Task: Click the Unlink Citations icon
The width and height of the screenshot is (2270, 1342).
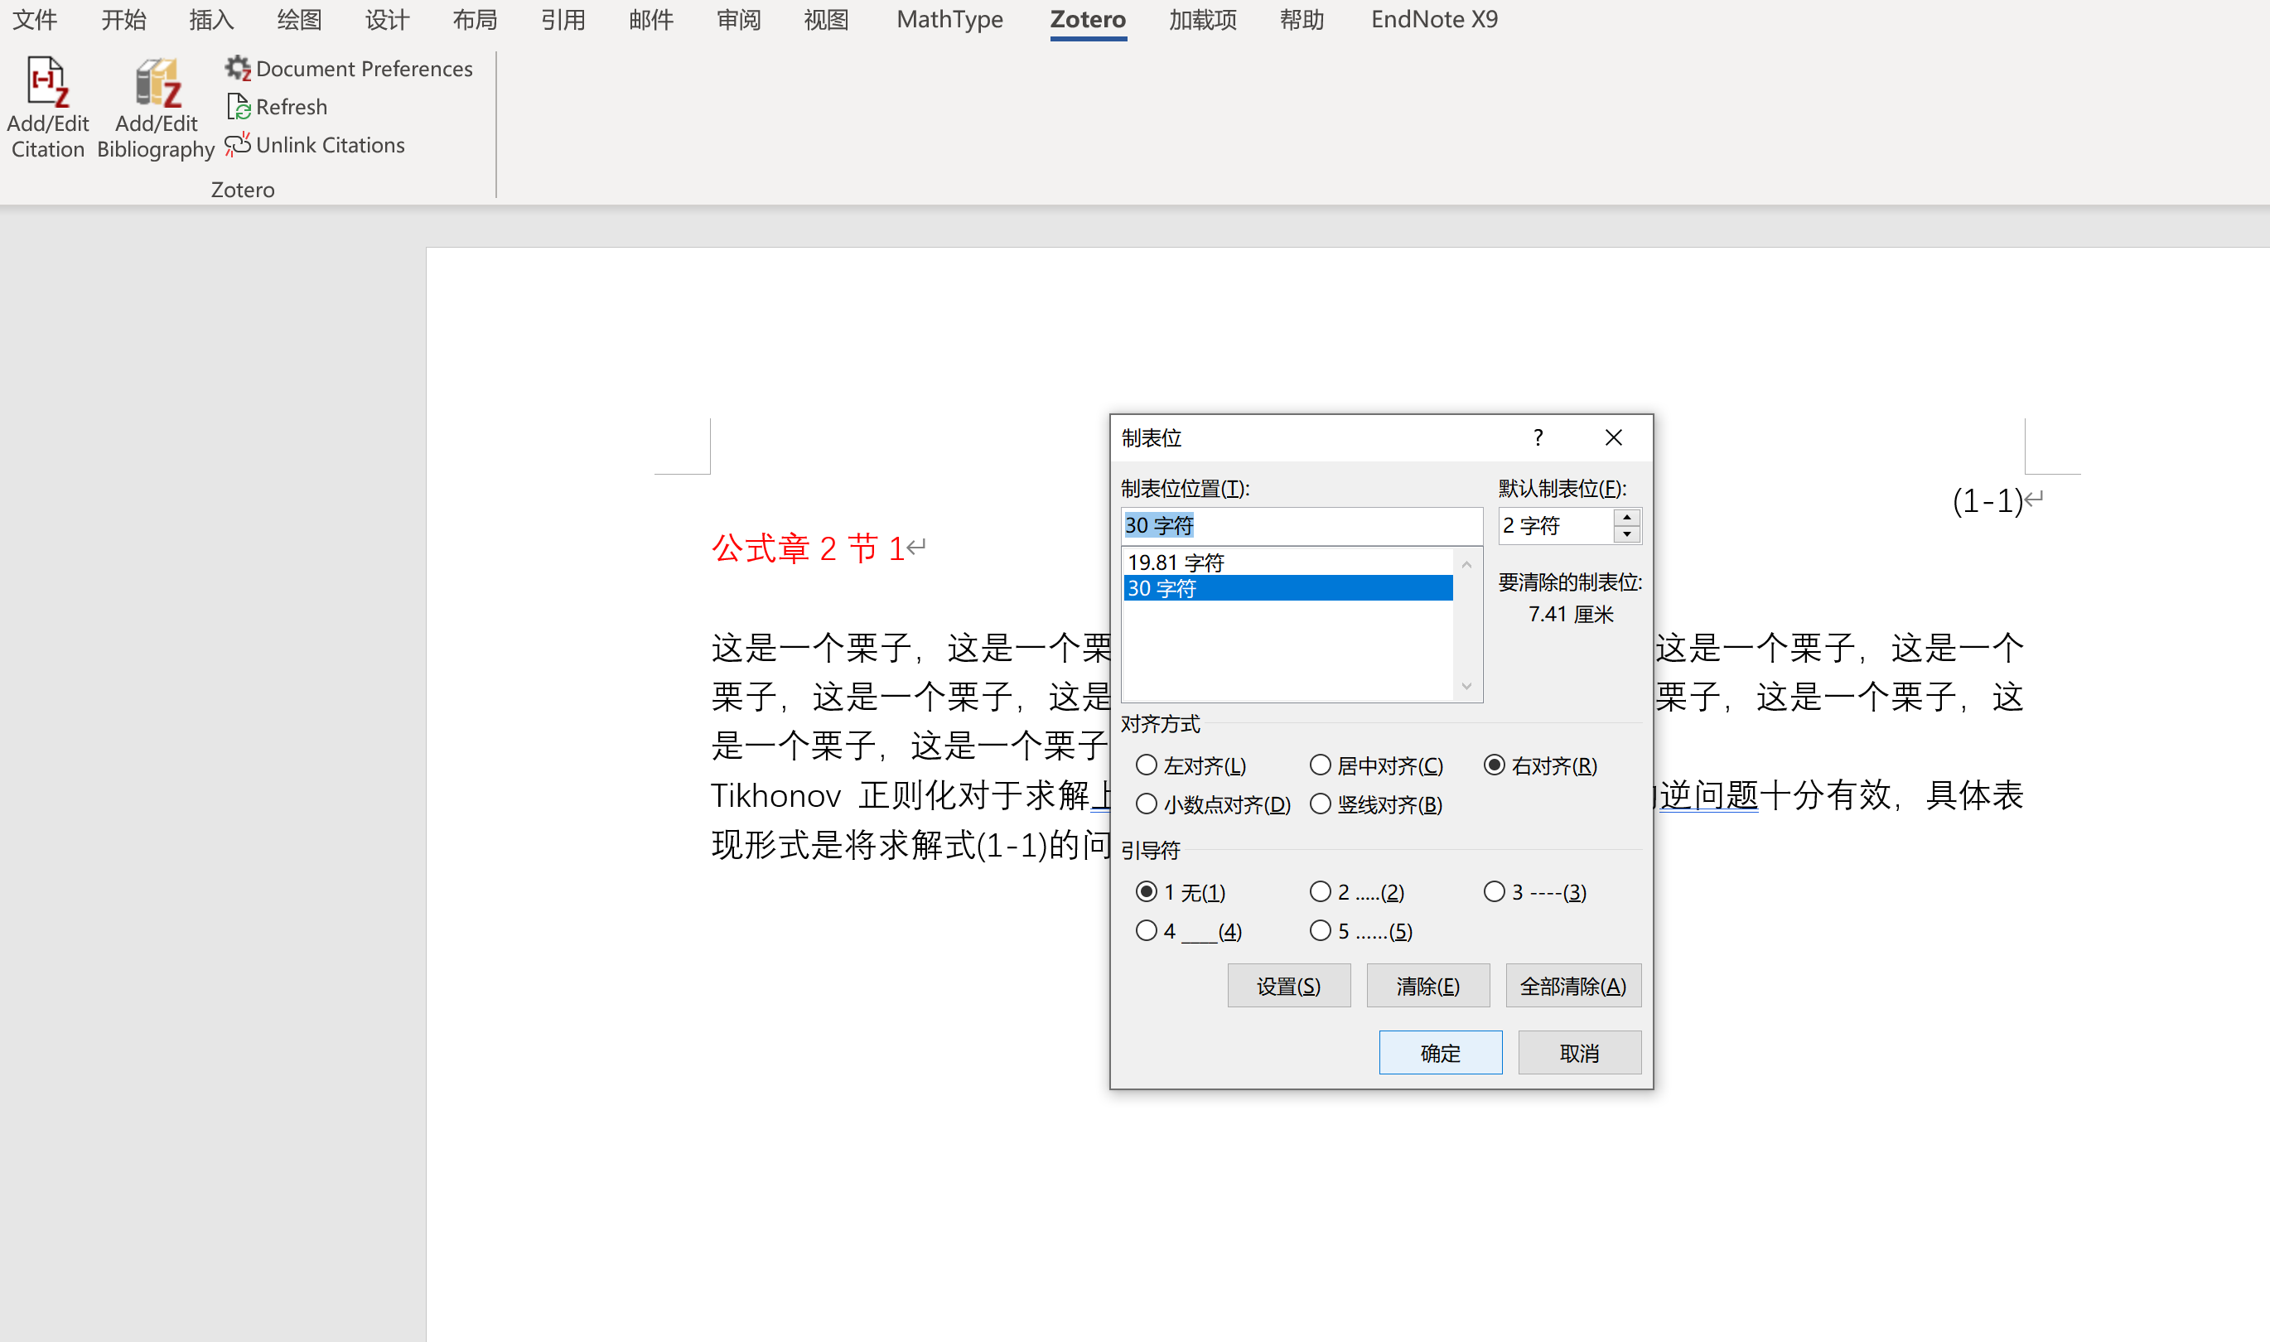Action: click(x=237, y=145)
